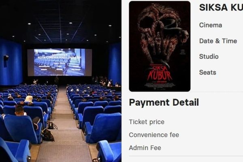Click the wall speaker on left blue wall

(6, 60)
